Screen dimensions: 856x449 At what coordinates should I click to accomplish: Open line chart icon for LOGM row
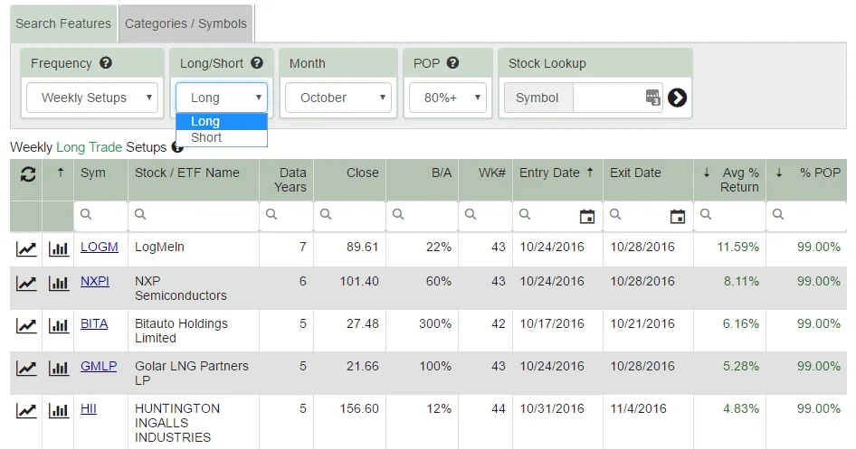coord(26,249)
